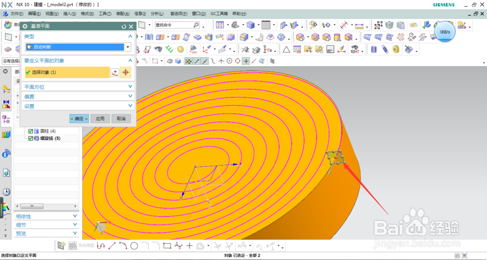Click the green triple-checkmark icon
This screenshot has height=260, width=487.
[x=169, y=49]
